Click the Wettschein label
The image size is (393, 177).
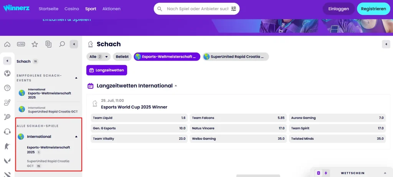click(x=353, y=173)
